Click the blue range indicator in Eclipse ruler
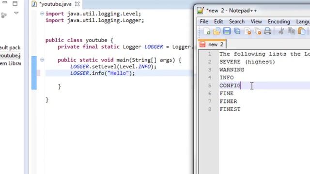 click(34, 73)
